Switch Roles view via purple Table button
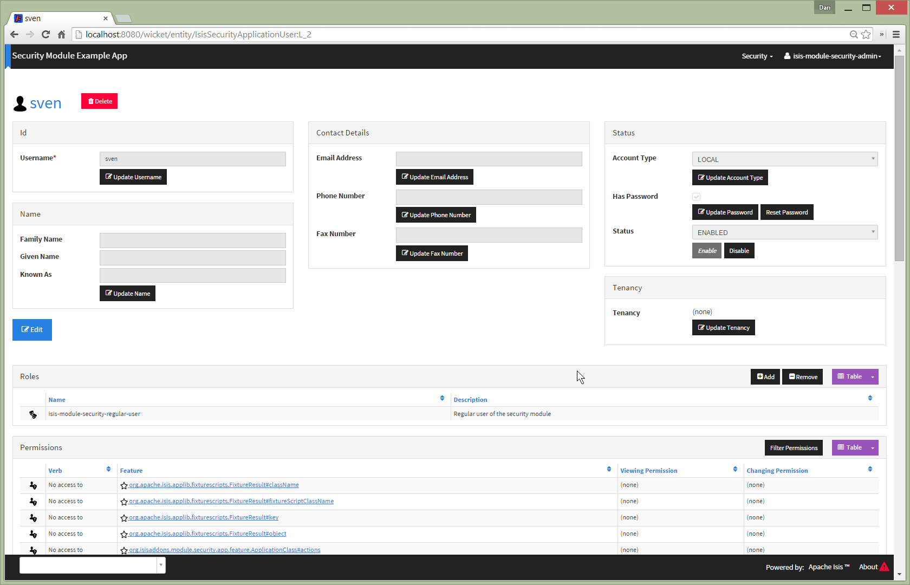Image resolution: width=910 pixels, height=585 pixels. 849,377
